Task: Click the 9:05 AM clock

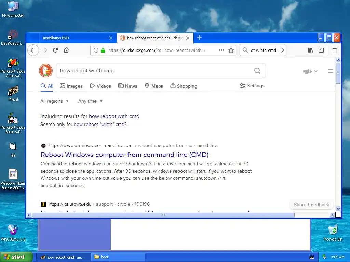Action: point(337,257)
